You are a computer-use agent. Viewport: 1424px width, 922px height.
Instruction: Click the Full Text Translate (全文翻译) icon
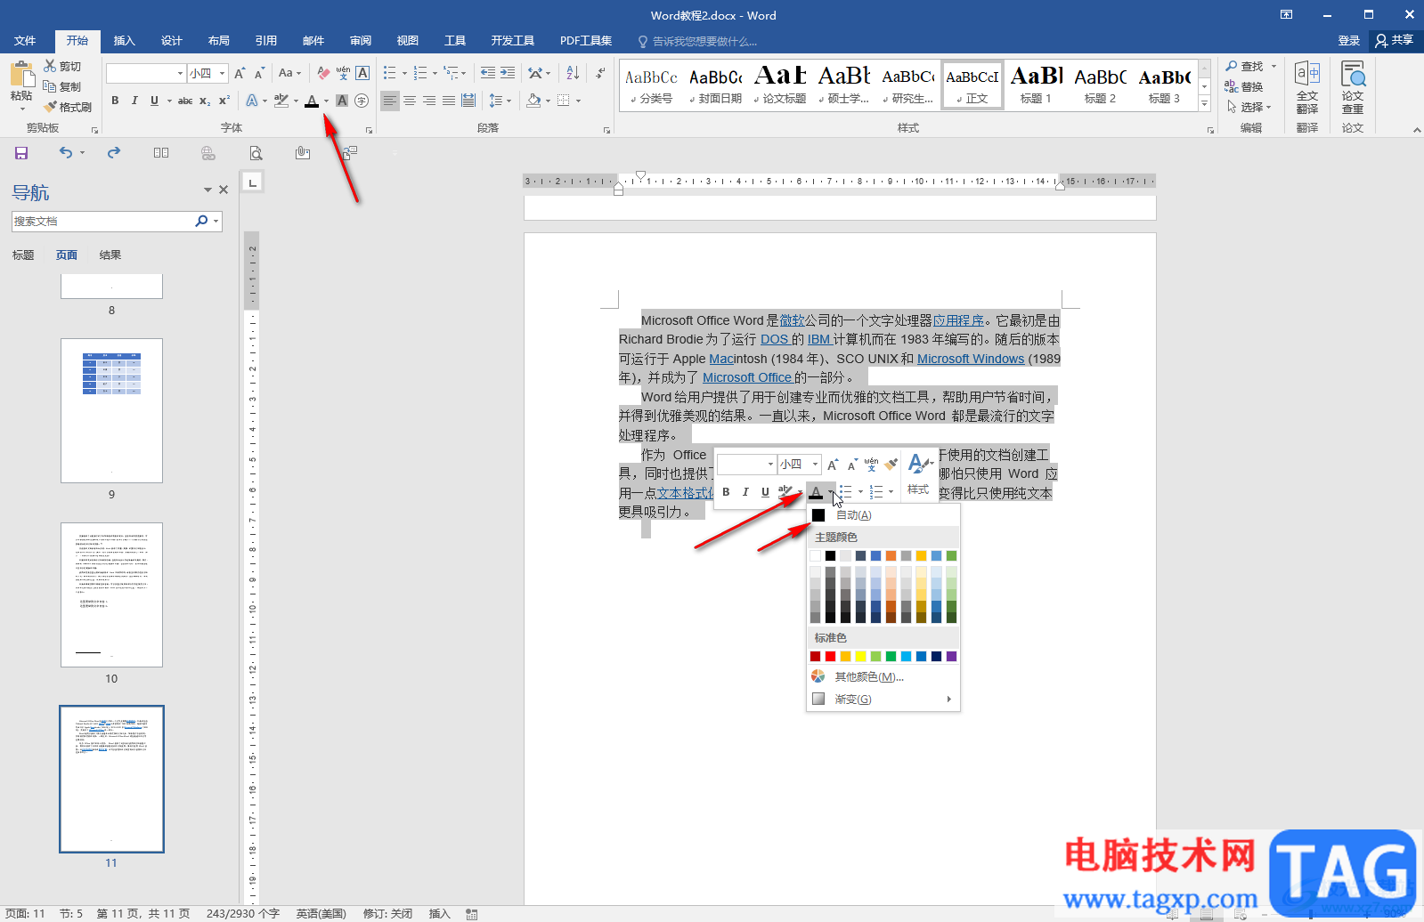click(1307, 87)
